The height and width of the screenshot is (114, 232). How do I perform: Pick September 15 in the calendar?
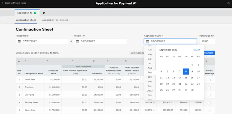[186, 78]
